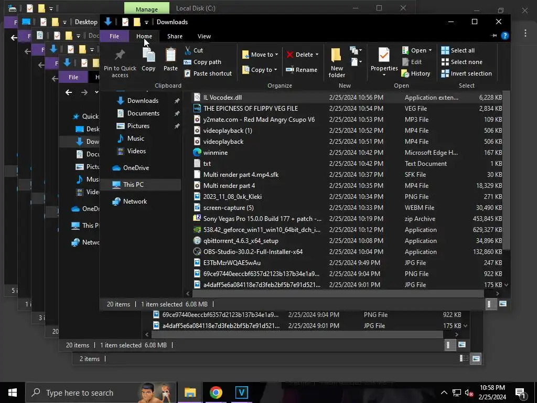Select Sony Vegas Pro 15.0.0 zip archive

point(262,219)
